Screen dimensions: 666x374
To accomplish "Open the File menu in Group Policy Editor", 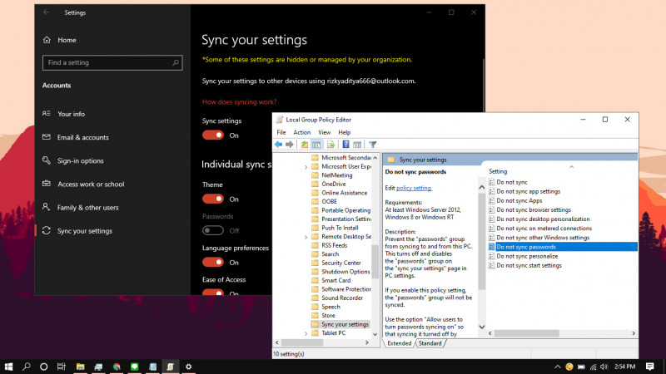I will coord(281,132).
